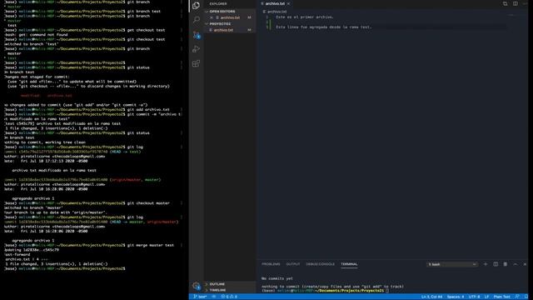Click 'git checkout master' line in left terminal
Viewport: 533px width, 300px height.
[x=148, y=203]
